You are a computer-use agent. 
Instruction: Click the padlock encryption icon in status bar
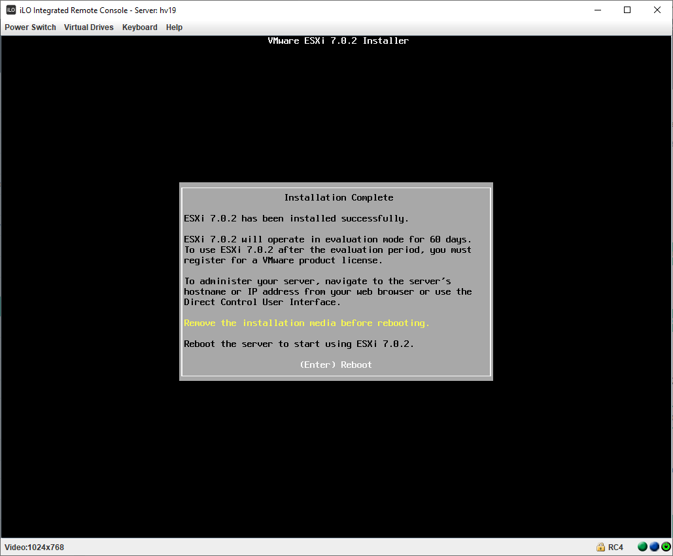pos(600,547)
